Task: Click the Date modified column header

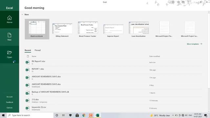Action: 155,56
